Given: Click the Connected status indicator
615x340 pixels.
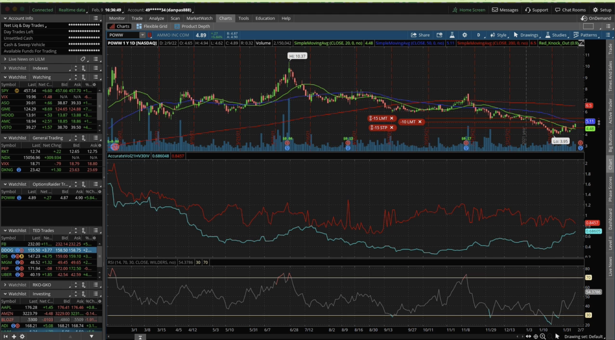Looking at the screenshot, I should pyautogui.click(x=42, y=10).
